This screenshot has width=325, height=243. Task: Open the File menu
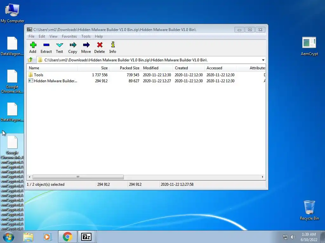pos(31,36)
